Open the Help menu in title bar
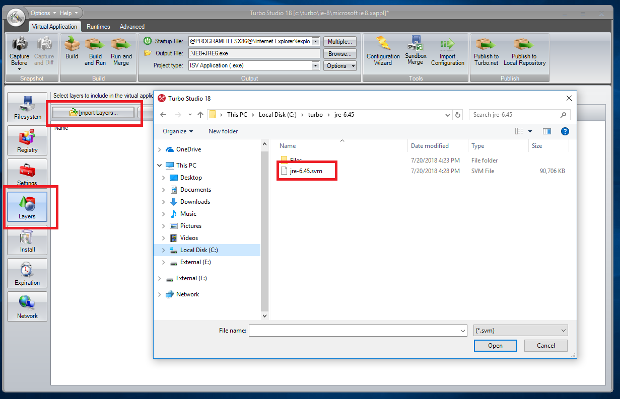The image size is (620, 399). pos(69,13)
